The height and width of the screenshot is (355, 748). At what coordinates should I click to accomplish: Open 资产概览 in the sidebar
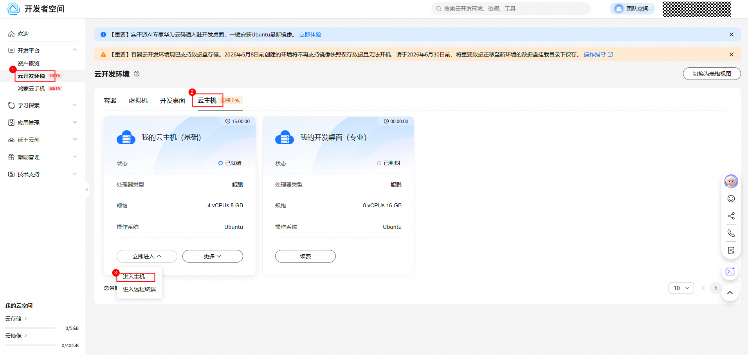29,63
